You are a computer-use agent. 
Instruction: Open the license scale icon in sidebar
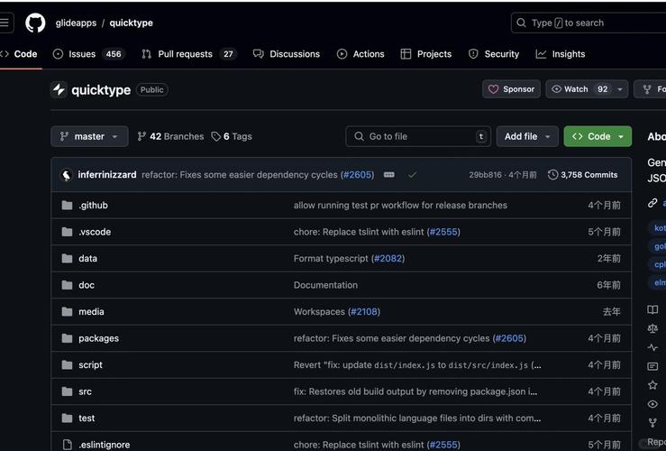[x=652, y=328]
